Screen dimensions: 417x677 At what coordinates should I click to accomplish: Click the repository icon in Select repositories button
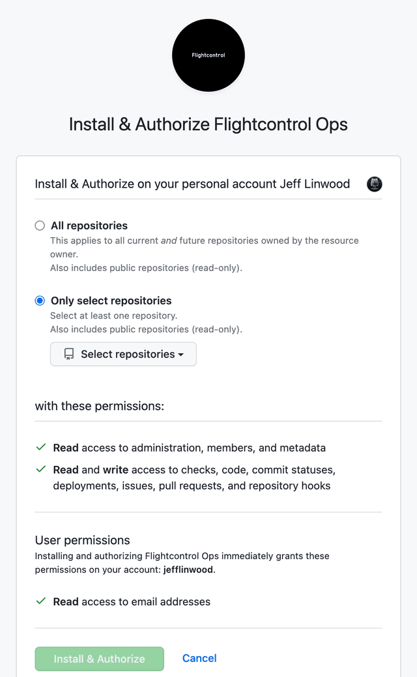coord(68,354)
